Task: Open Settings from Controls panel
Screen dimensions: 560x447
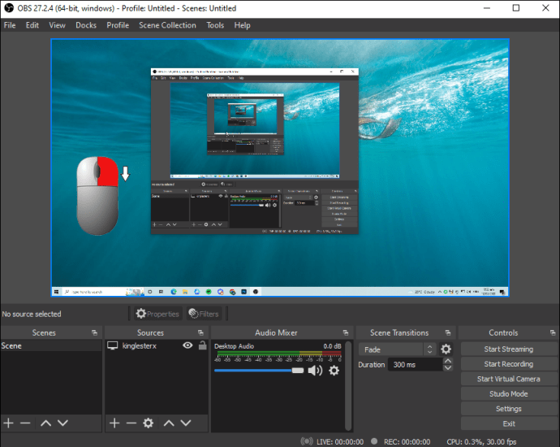Action: point(509,409)
